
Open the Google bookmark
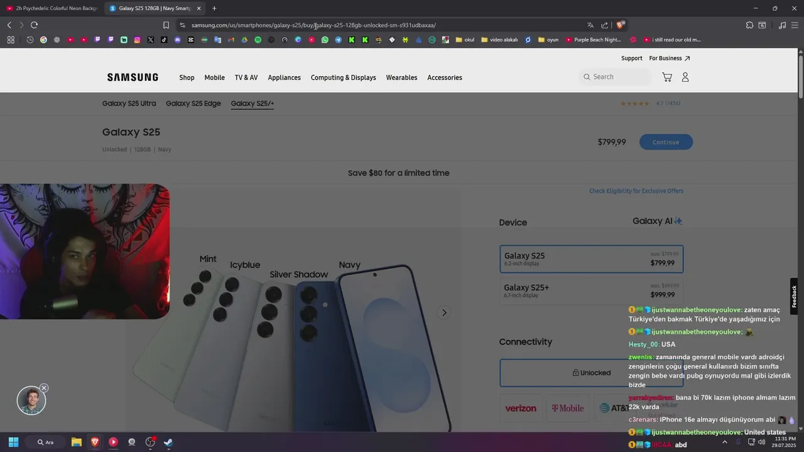(43, 40)
